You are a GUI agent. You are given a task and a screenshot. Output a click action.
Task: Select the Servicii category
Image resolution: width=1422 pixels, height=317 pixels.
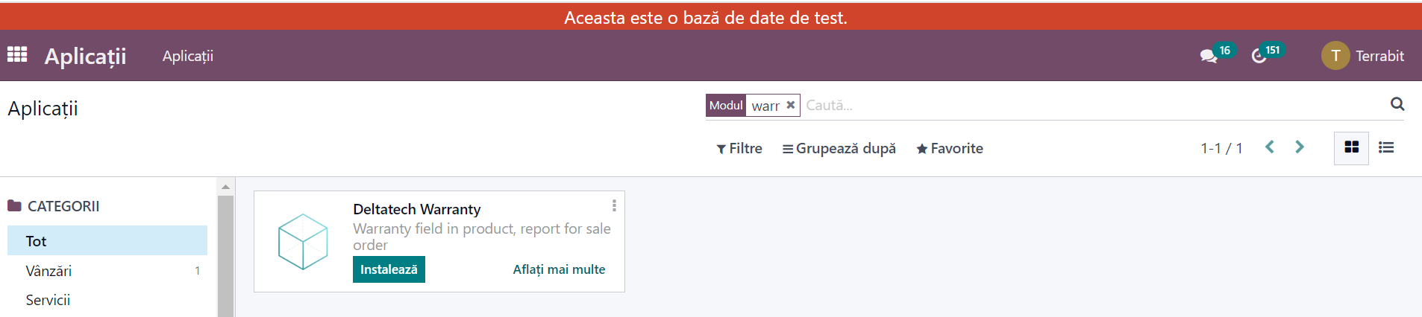(x=107, y=300)
